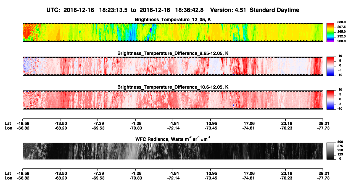Click longitude -74.81 on axis above WFC Radiance title

248,128
